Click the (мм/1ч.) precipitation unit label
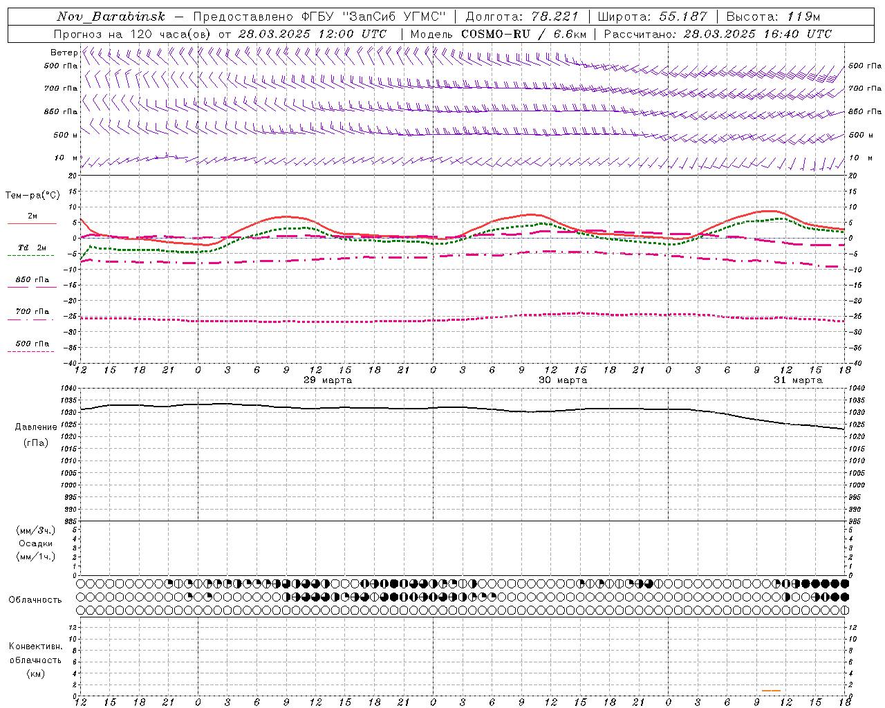The height and width of the screenshot is (708, 885). pyautogui.click(x=36, y=557)
